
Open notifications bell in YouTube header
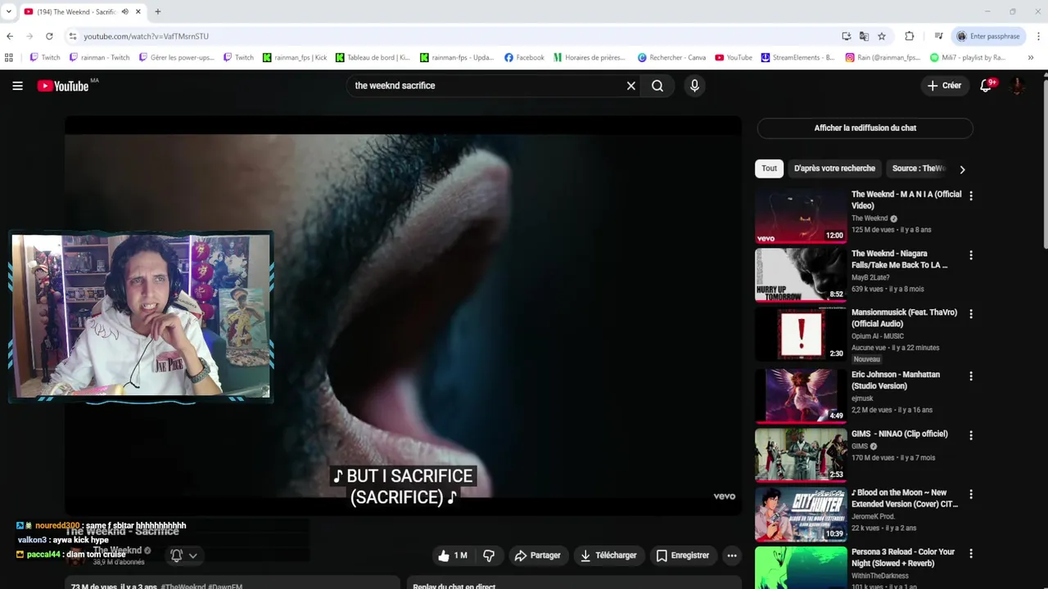[986, 86]
